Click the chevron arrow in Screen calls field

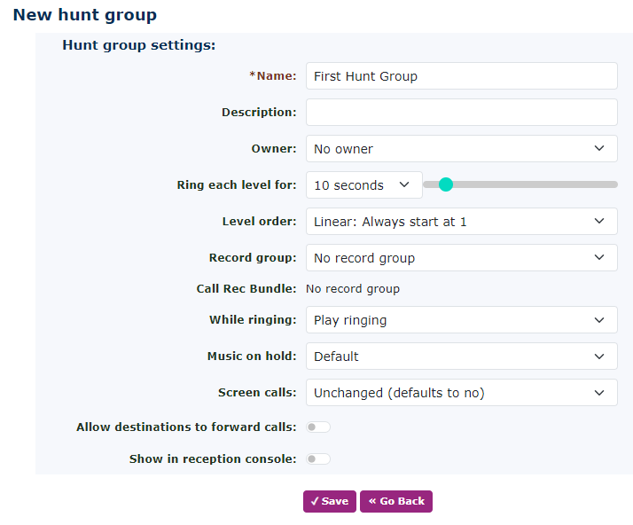600,393
